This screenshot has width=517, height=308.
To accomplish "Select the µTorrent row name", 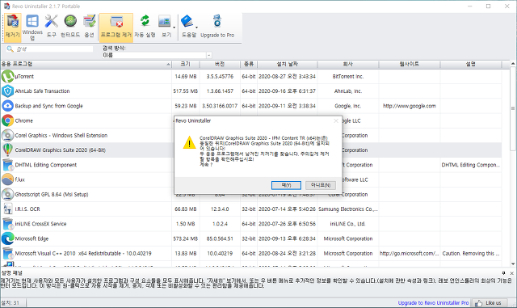I will pos(24,76).
